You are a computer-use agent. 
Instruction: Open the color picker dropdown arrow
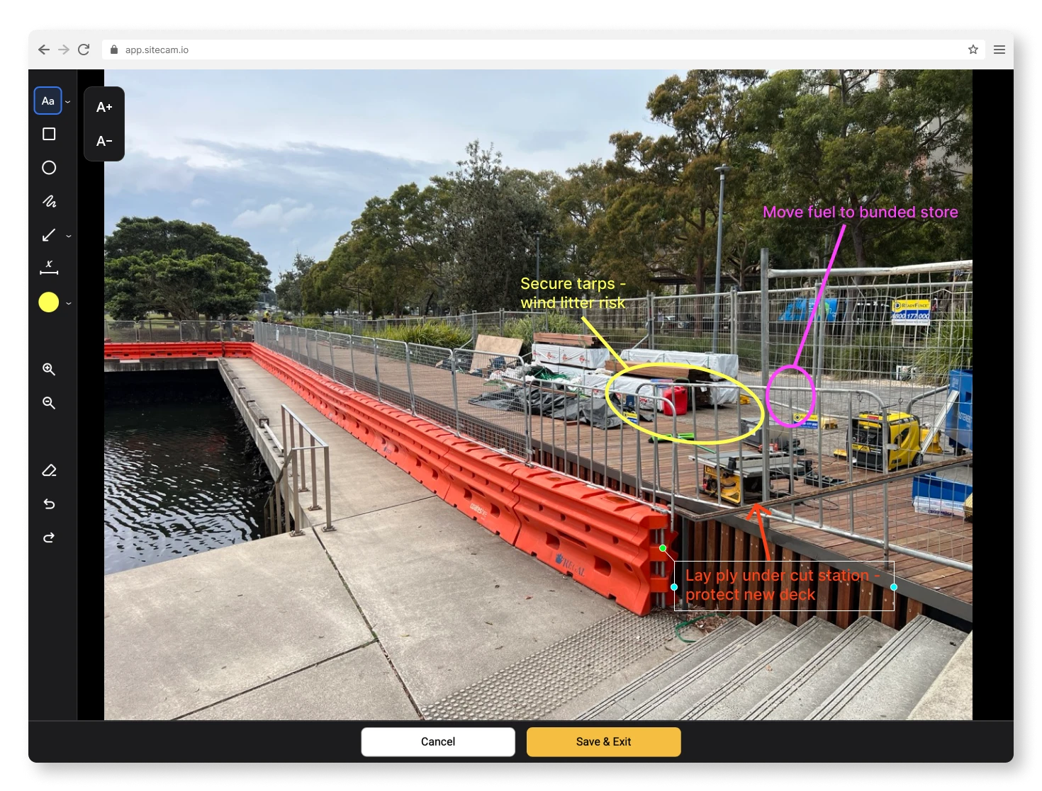pos(69,303)
